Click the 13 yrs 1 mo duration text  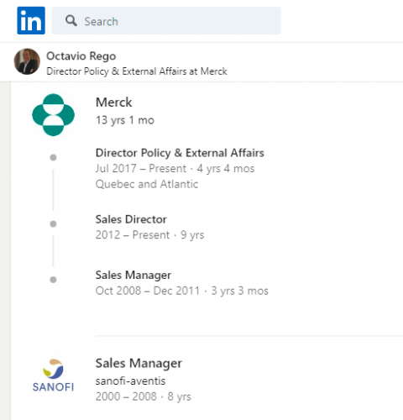(125, 120)
